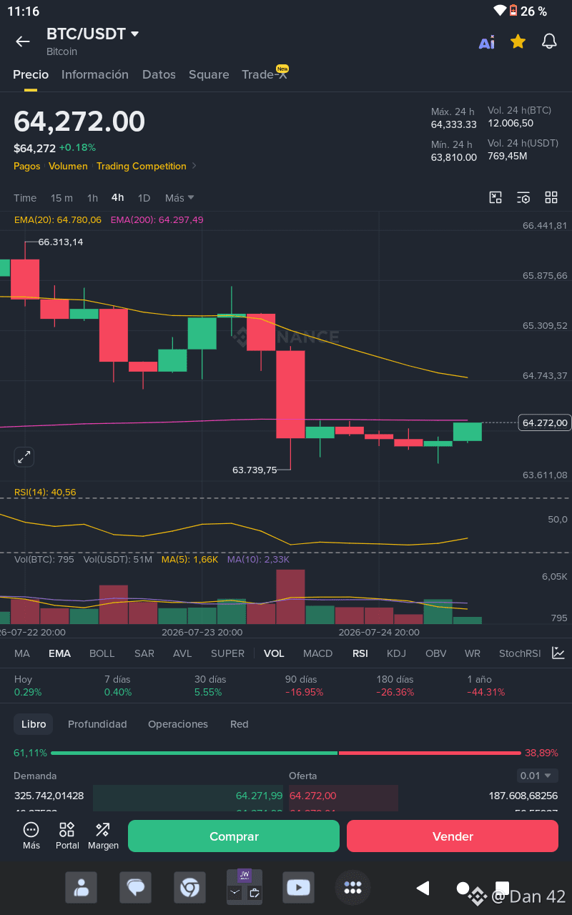This screenshot has width=572, height=915.
Task: Select the Time chart interval
Action: coord(25,198)
